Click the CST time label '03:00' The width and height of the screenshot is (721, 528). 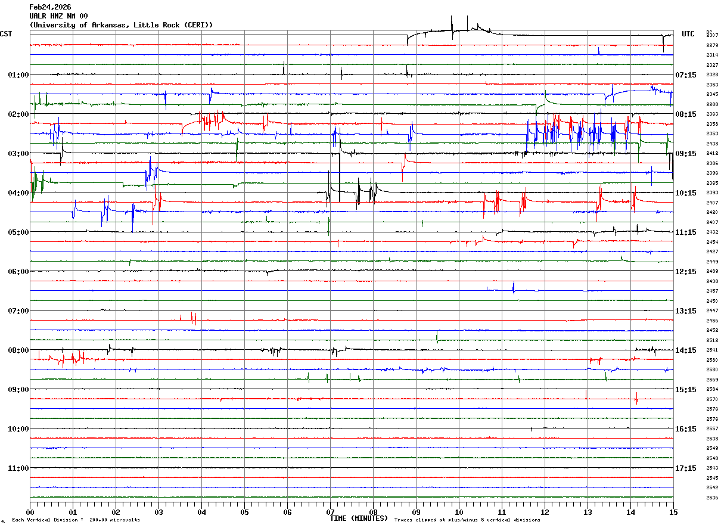18,154
